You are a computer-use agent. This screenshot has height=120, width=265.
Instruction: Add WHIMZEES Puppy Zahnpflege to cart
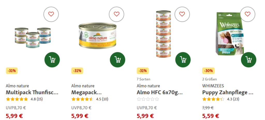click(248, 60)
